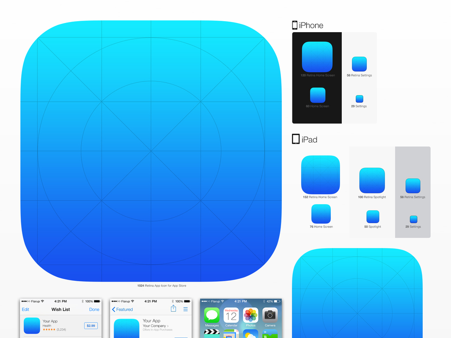
Task: Select the iPad 58 Retina Settings icon
Action: (x=413, y=186)
